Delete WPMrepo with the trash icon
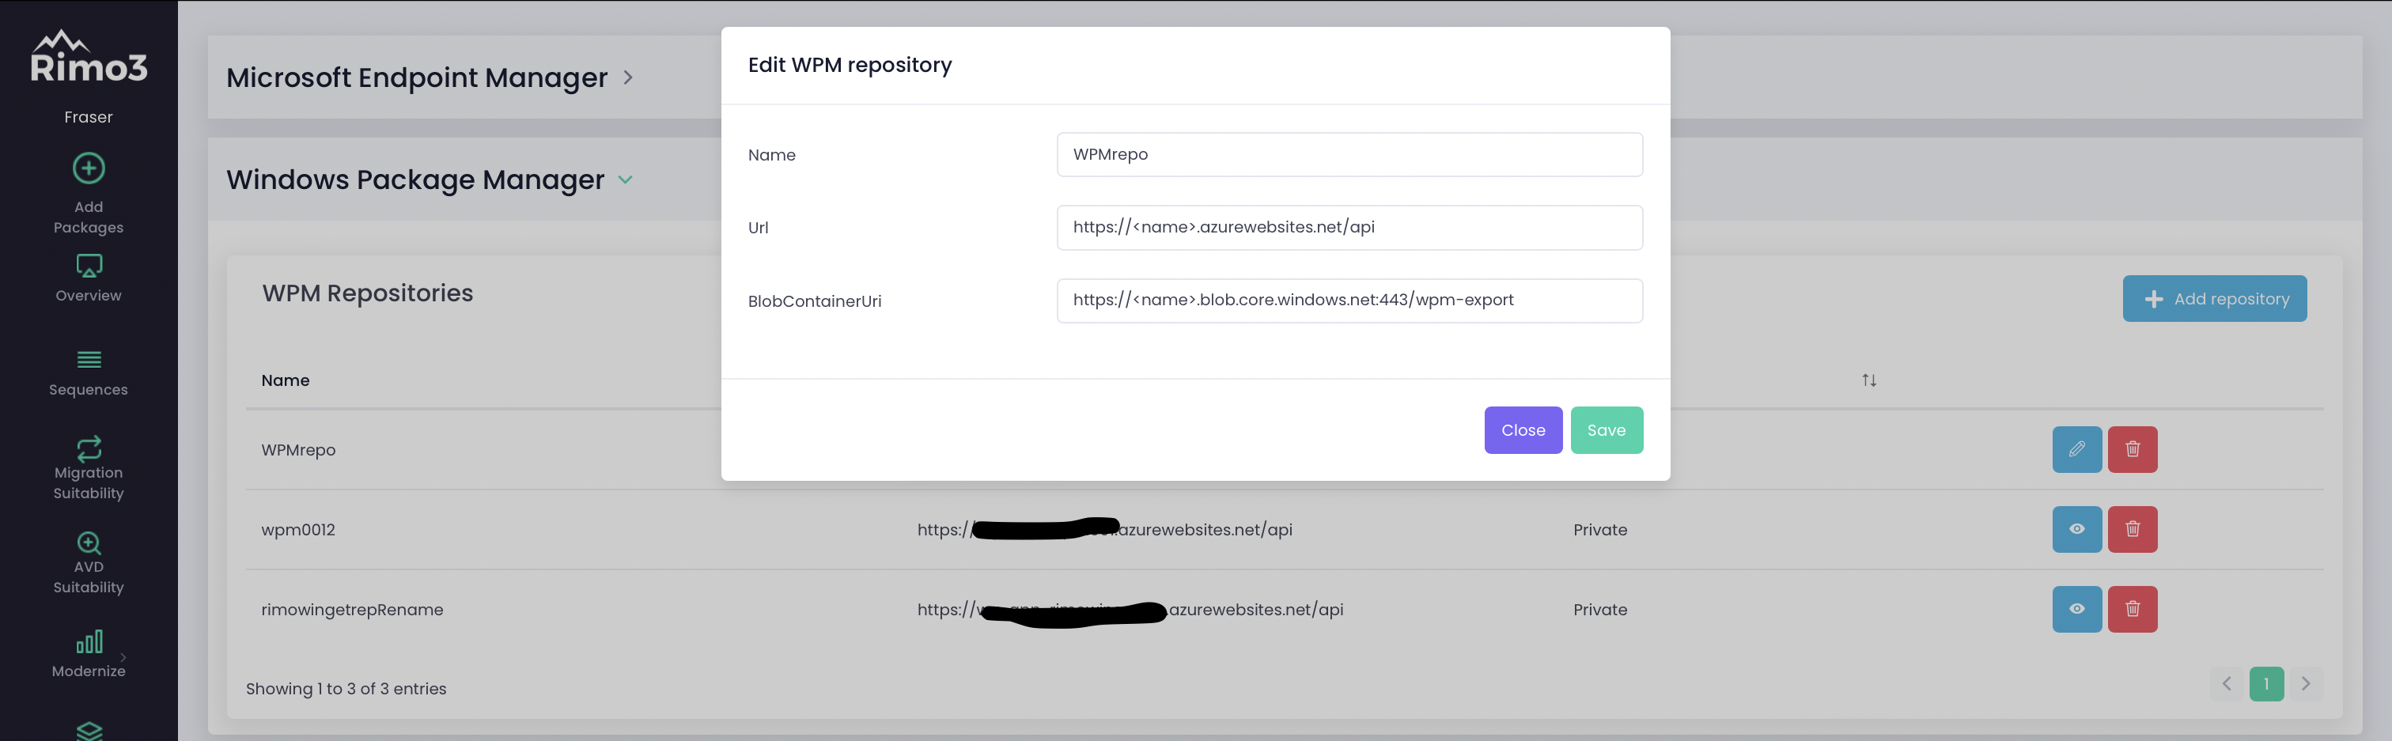The image size is (2392, 741). [2132, 449]
